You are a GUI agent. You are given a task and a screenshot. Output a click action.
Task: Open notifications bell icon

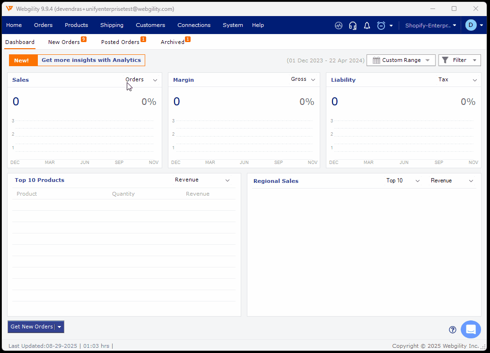(367, 26)
